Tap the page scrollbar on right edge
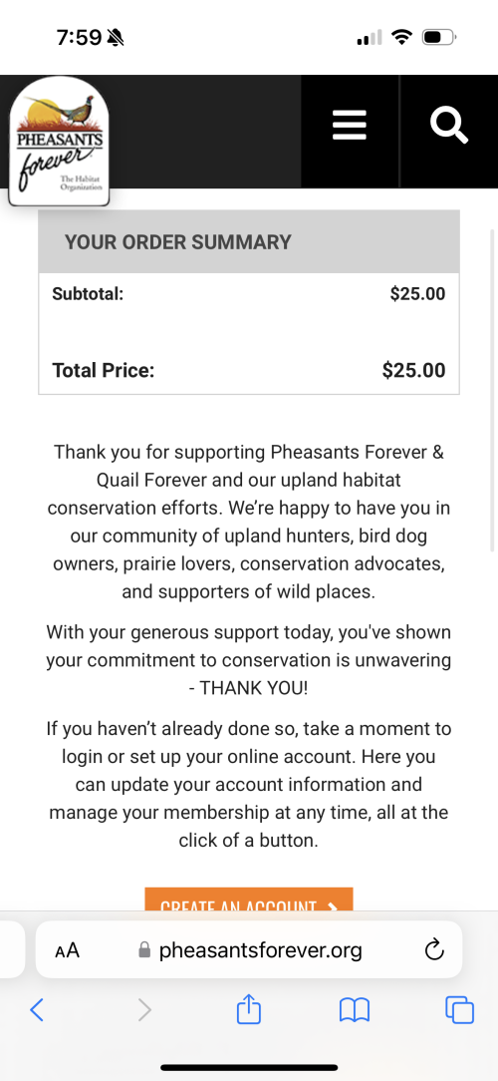The image size is (498, 1081). (492, 390)
